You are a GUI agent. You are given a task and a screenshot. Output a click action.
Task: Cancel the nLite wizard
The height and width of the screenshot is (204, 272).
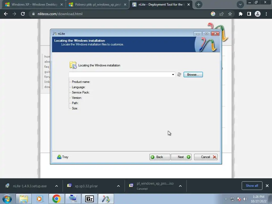click(206, 157)
